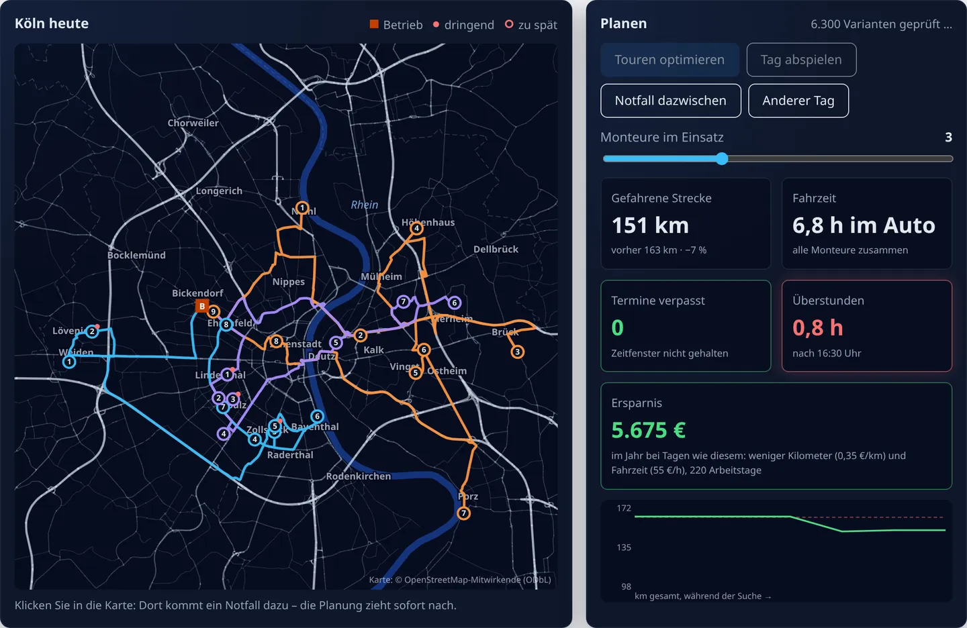Click the km gesamt search chart
This screenshot has height=628, width=967.
(776, 551)
